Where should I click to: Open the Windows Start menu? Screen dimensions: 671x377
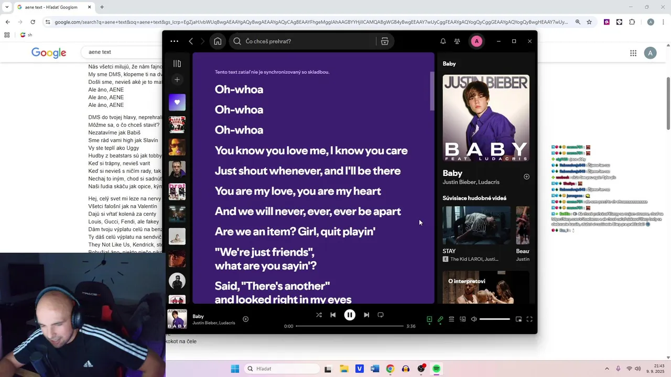coord(235,369)
